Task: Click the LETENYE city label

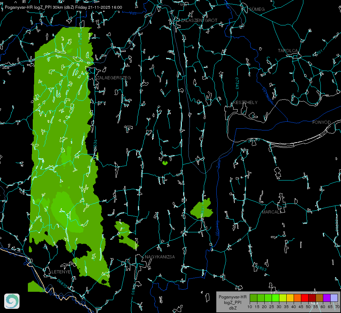Action: coord(61,272)
